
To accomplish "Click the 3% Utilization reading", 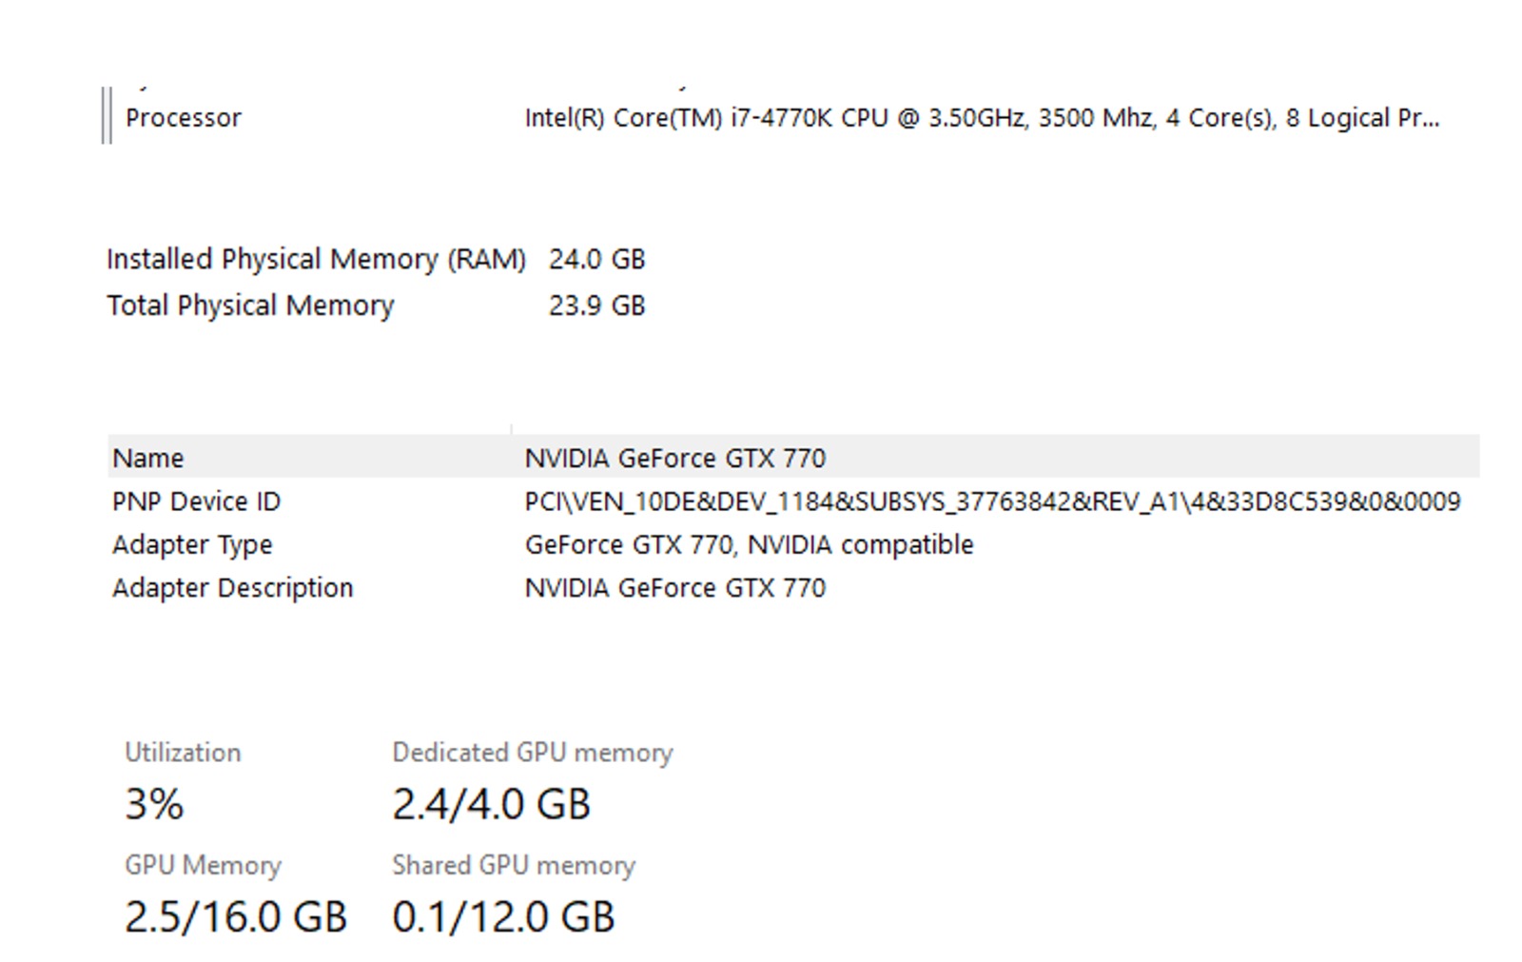I will point(154,804).
